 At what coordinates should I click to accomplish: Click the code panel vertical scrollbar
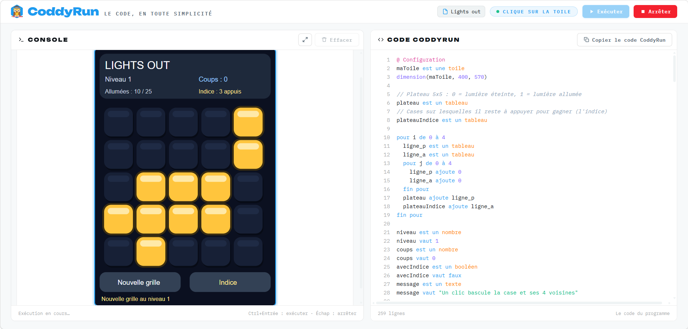tap(674, 68)
